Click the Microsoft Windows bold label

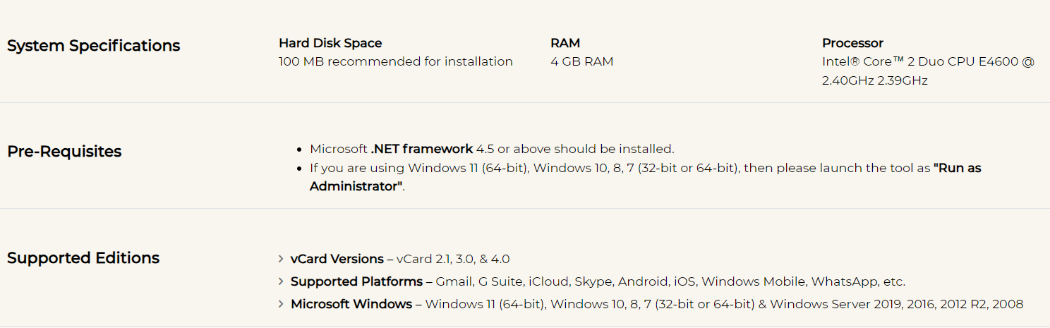coord(351,304)
